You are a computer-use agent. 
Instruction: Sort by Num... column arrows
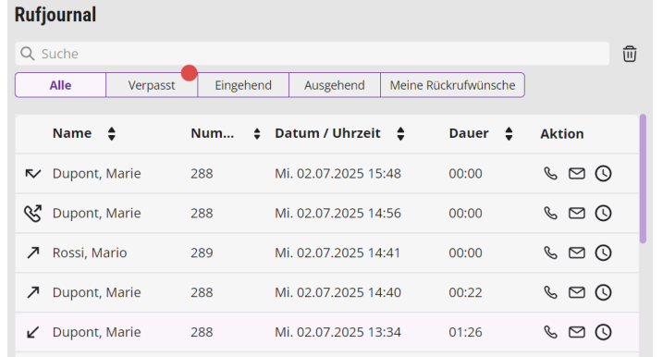(257, 134)
